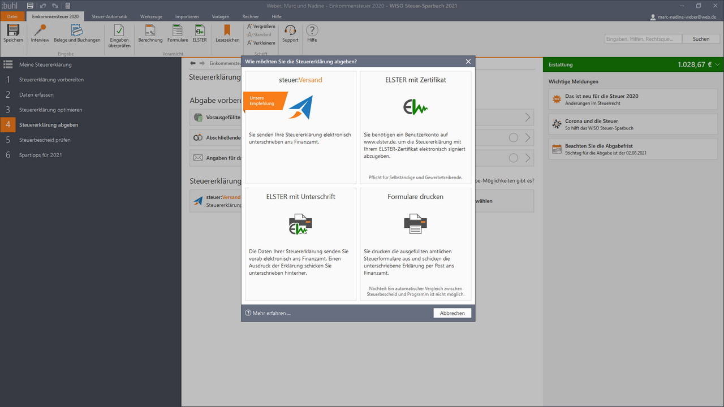
Task: Open the Werkzeuge tab
Action: click(151, 16)
